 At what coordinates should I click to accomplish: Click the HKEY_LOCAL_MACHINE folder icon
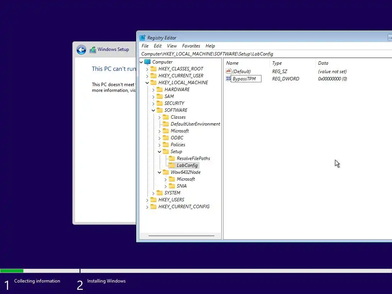(154, 83)
